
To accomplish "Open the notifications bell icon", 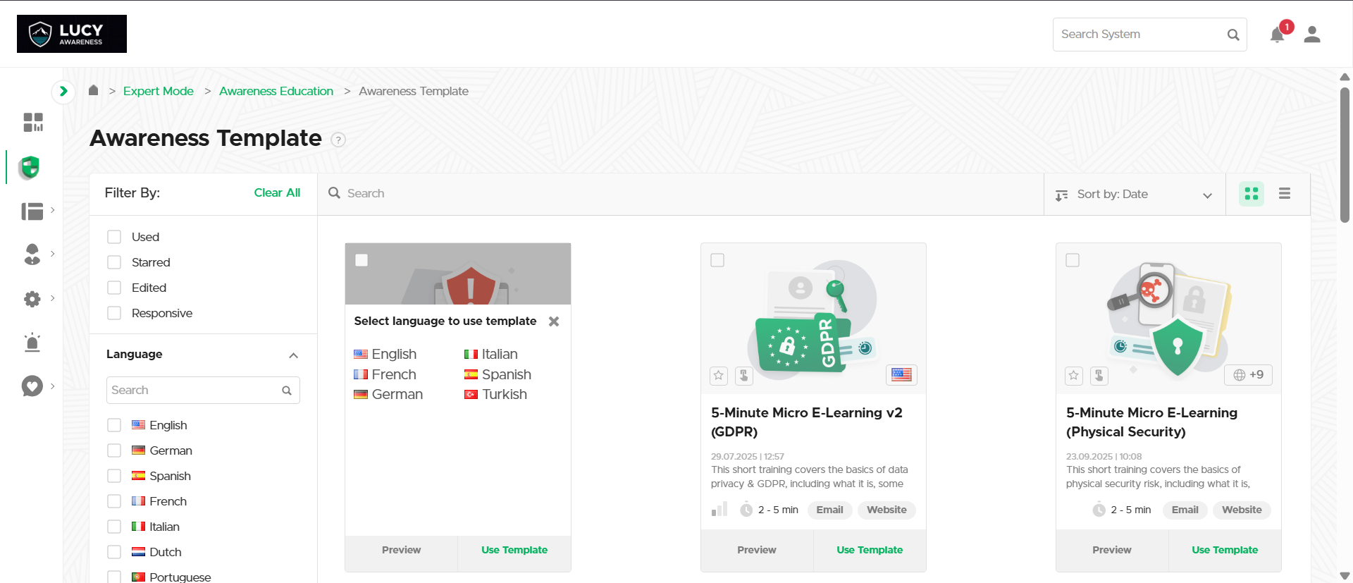I will pos(1277,35).
